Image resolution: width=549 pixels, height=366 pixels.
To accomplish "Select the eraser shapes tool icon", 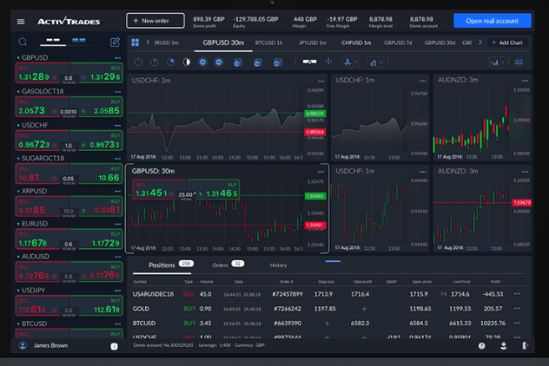I will pos(373,62).
